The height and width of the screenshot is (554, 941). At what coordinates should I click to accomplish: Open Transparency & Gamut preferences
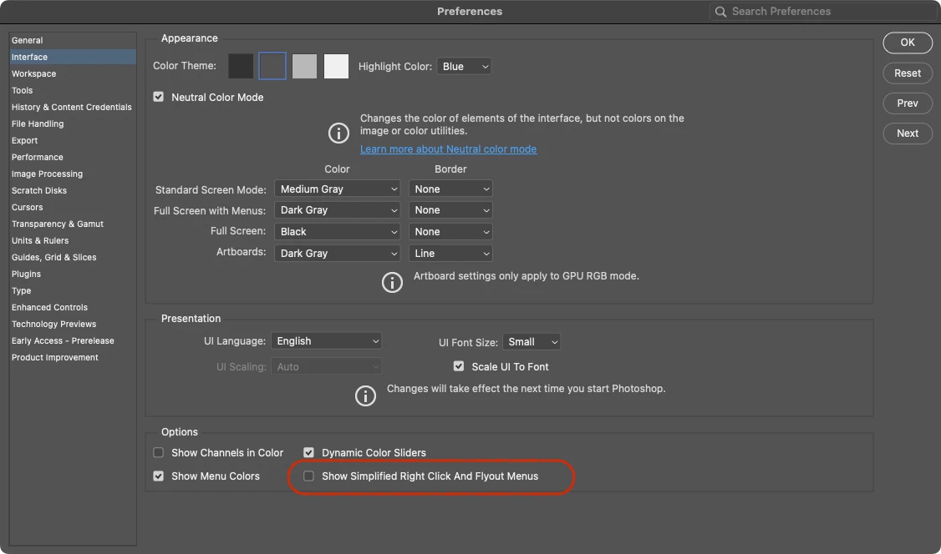[73, 224]
